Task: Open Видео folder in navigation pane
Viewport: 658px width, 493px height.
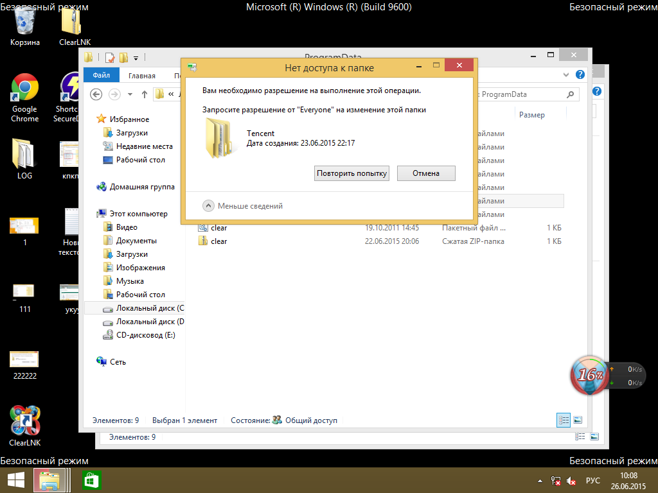Action: pyautogui.click(x=120, y=227)
